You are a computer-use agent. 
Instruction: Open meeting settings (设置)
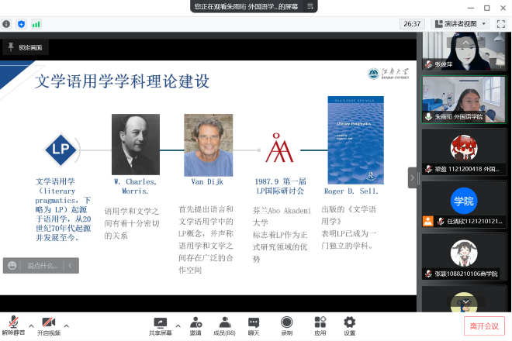pos(349,325)
